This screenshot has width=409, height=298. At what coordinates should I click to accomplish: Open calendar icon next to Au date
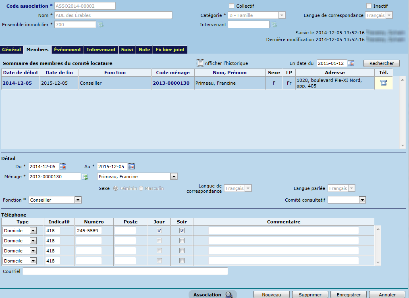131,167
